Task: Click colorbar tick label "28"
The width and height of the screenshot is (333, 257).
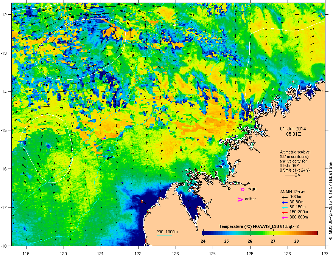Action: click(x=296, y=241)
